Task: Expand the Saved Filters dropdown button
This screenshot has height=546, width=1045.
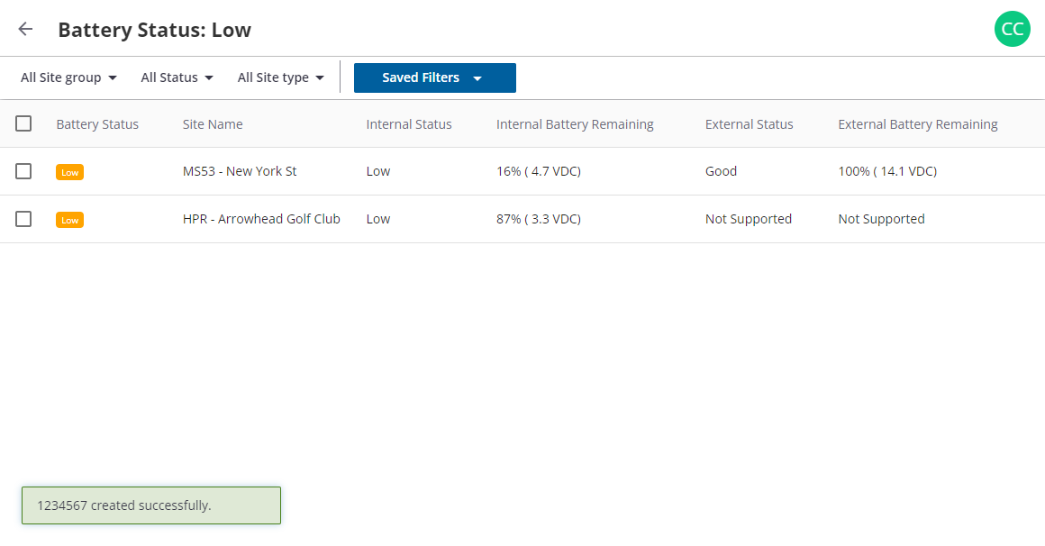Action: pyautogui.click(x=434, y=78)
